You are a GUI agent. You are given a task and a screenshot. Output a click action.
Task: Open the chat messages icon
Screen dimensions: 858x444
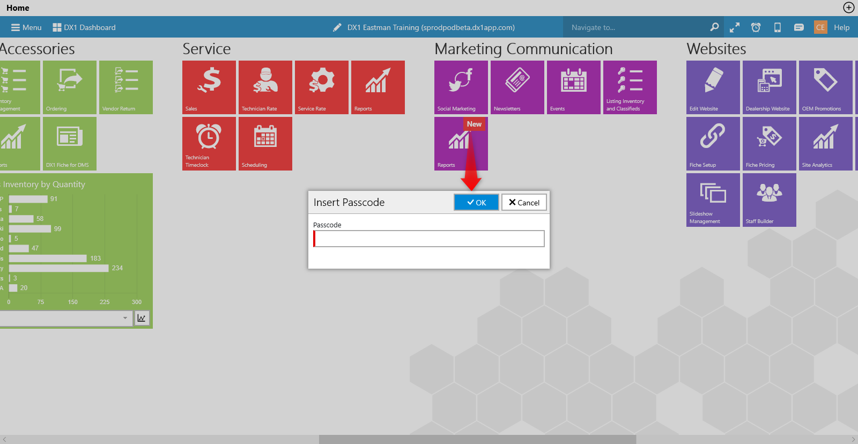(x=799, y=27)
